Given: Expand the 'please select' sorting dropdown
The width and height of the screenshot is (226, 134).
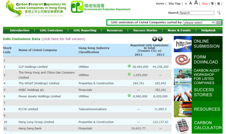Looking at the screenshot, I should pos(199,22).
